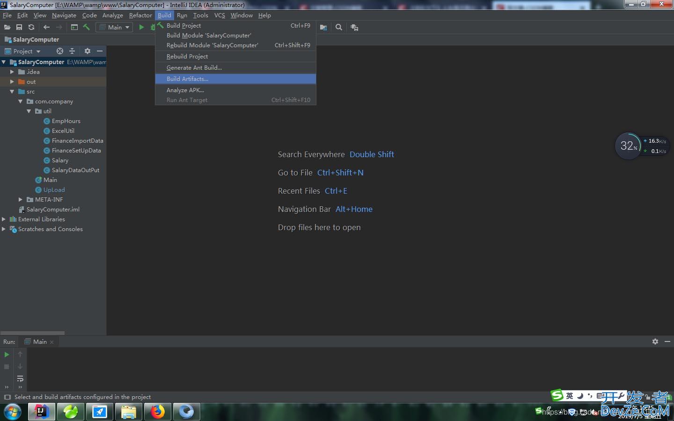
Task: Collapse the SalaryComputer root tree node
Action: tap(4, 62)
